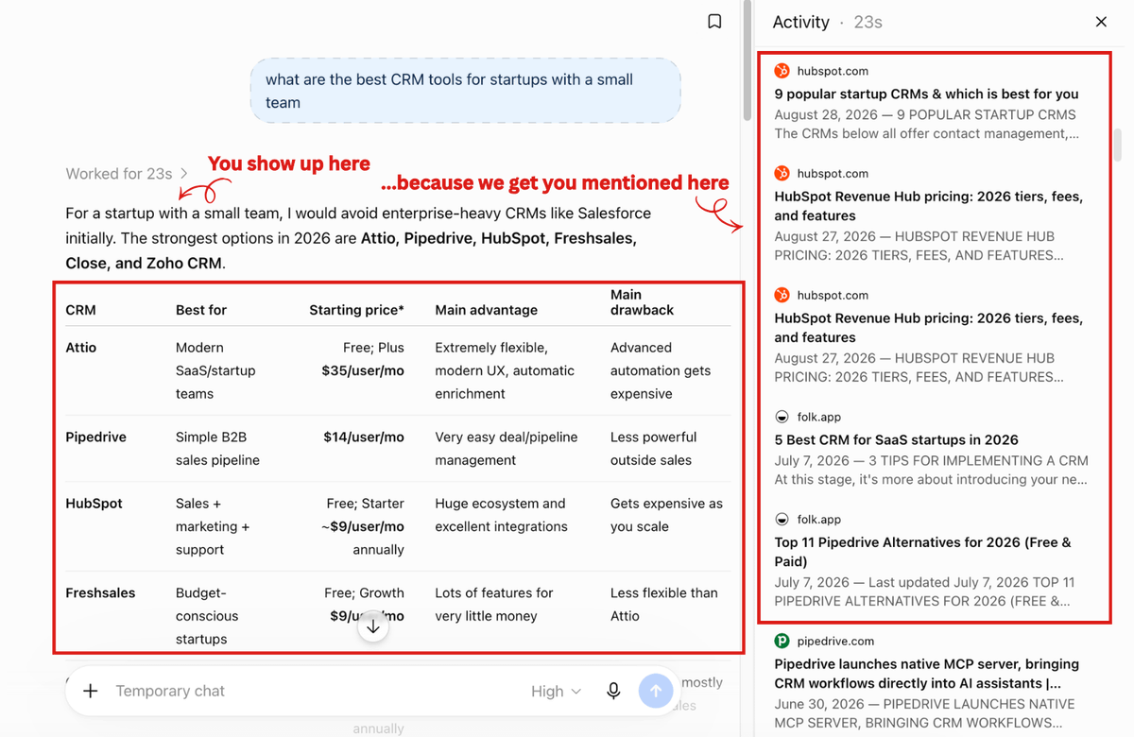Click 'Simple B2B sales pipeline' cell
This screenshot has width=1134, height=737.
coord(217,449)
